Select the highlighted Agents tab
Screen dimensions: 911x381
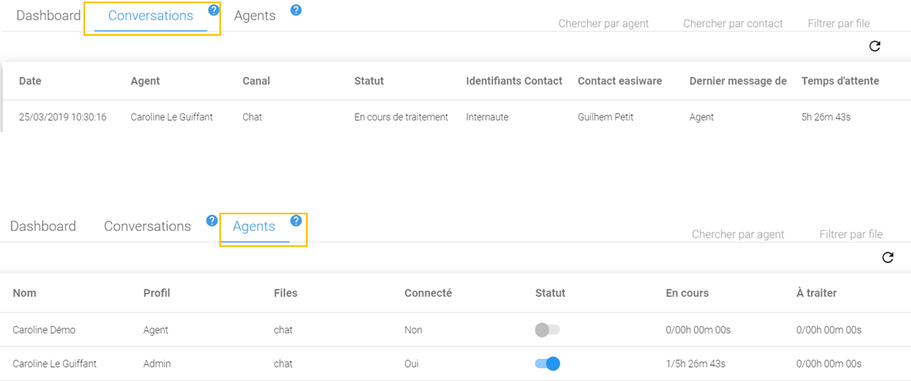coord(254,227)
